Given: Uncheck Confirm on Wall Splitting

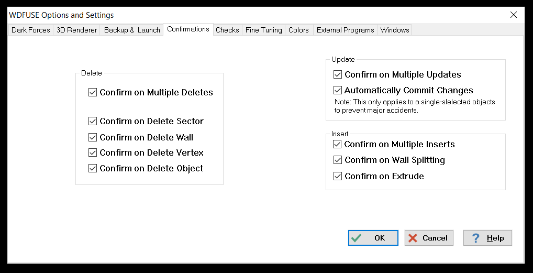Looking at the screenshot, I should [338, 160].
